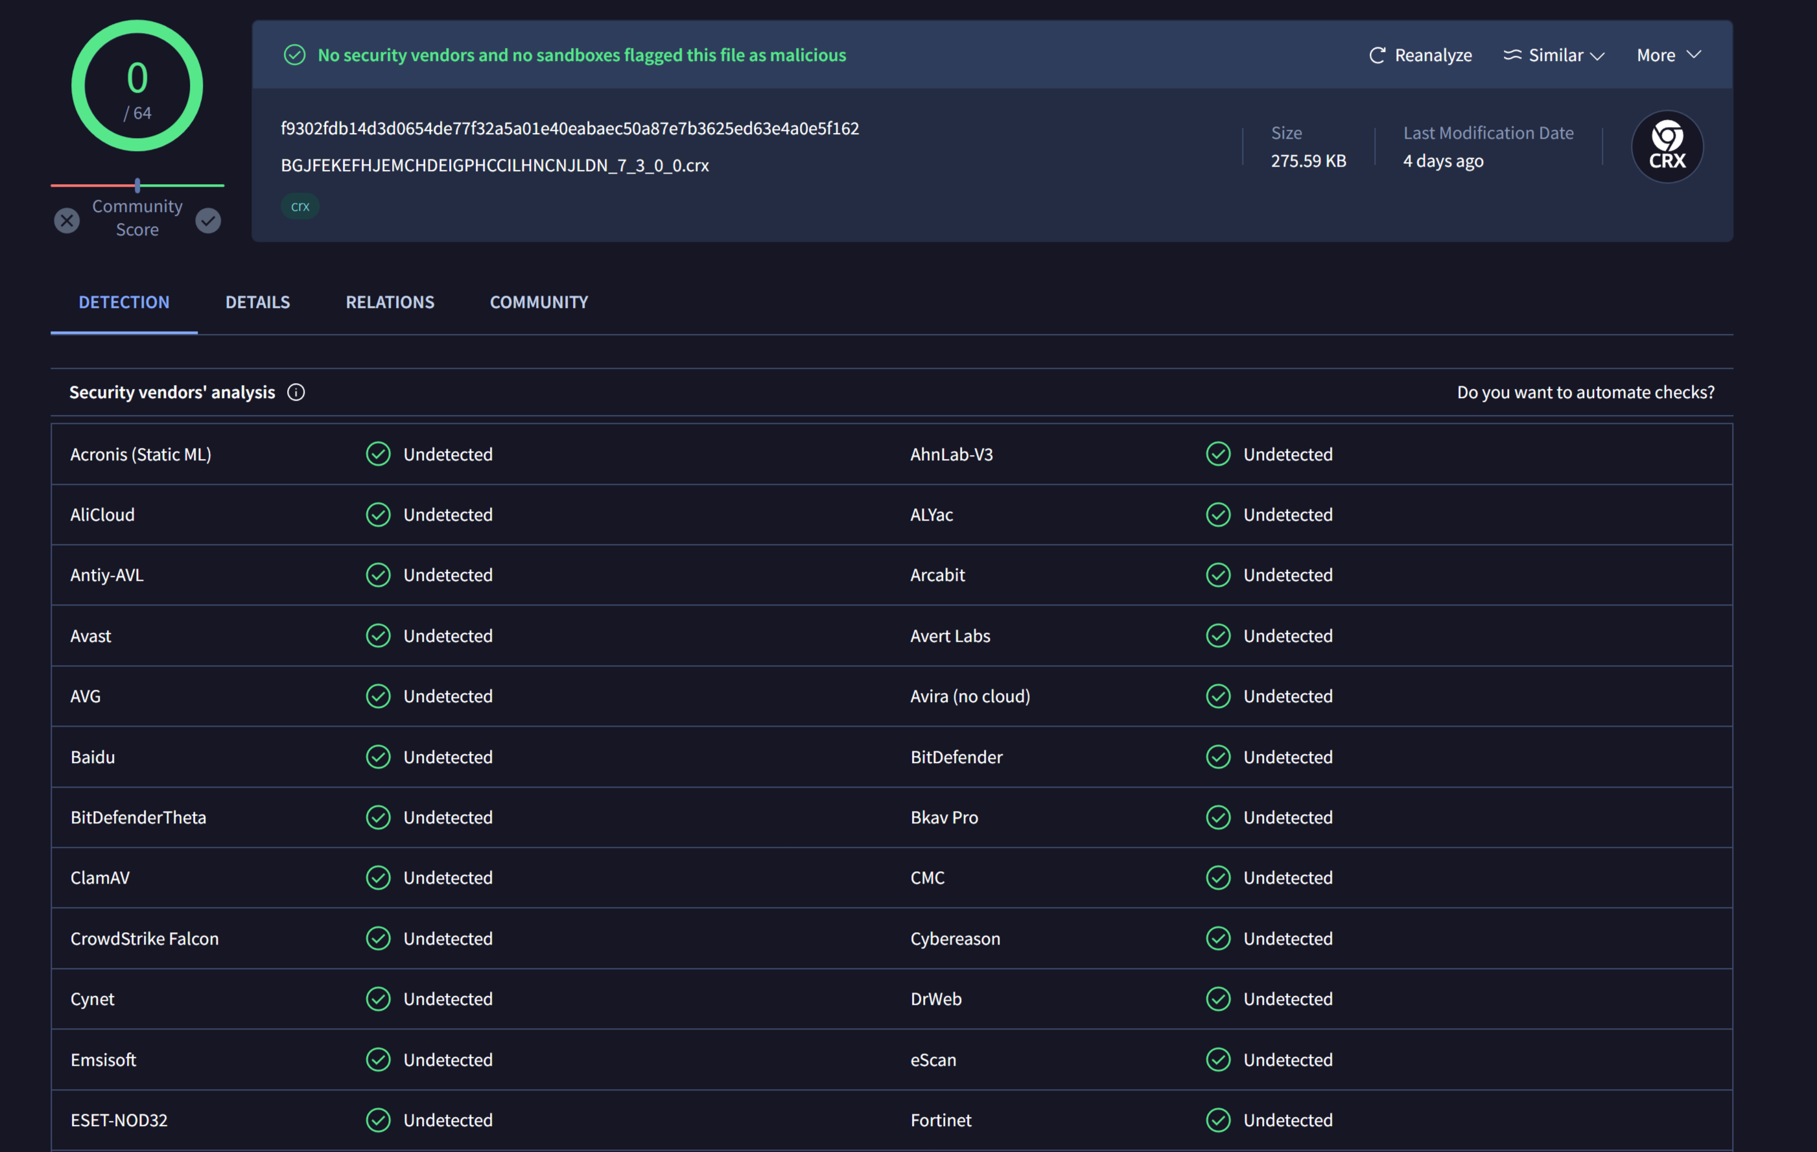Expand the Similar dropdown chevron
The image size is (1817, 1152).
(x=1597, y=56)
